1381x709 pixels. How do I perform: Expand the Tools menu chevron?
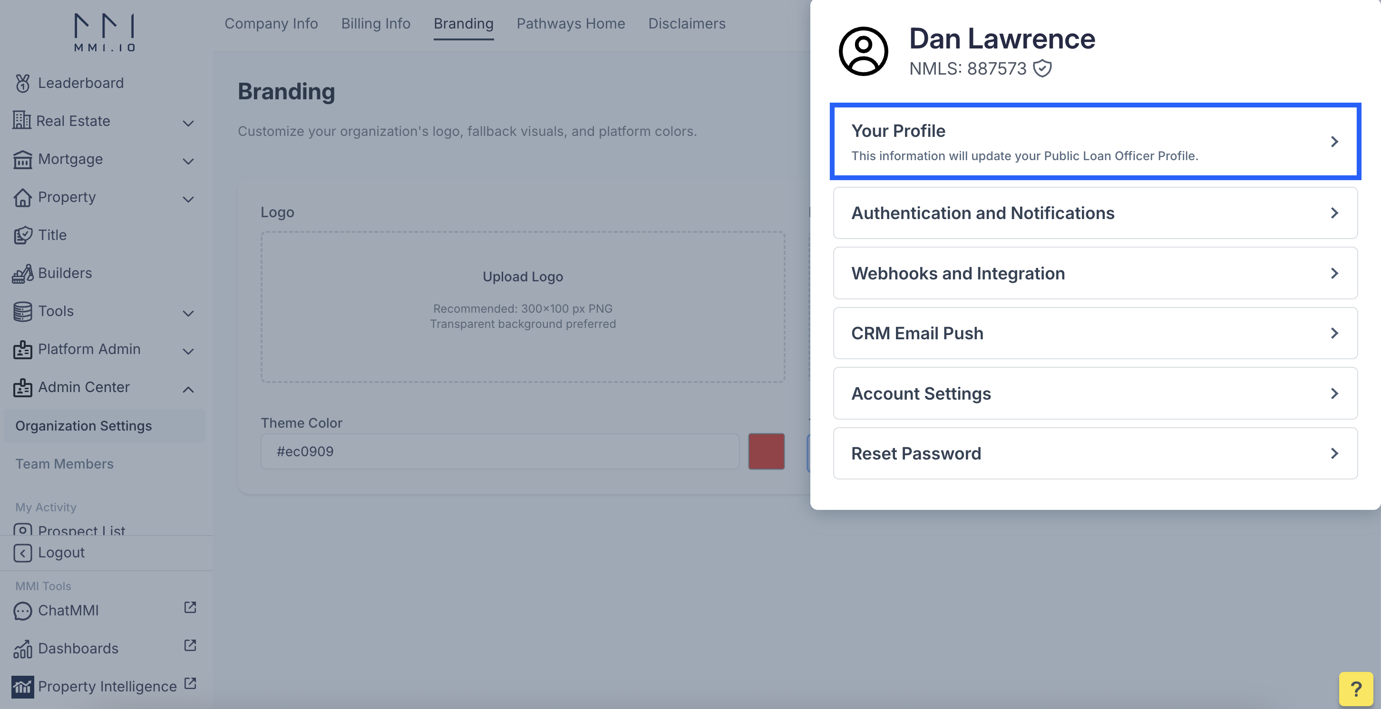188,314
